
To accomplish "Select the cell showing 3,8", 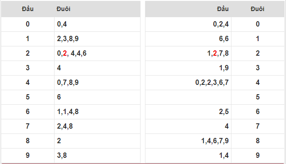I will (97, 156).
